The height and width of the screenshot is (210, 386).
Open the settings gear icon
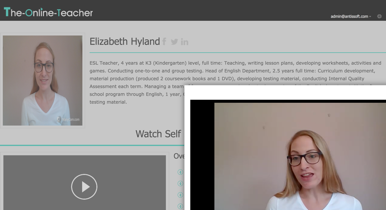click(379, 16)
